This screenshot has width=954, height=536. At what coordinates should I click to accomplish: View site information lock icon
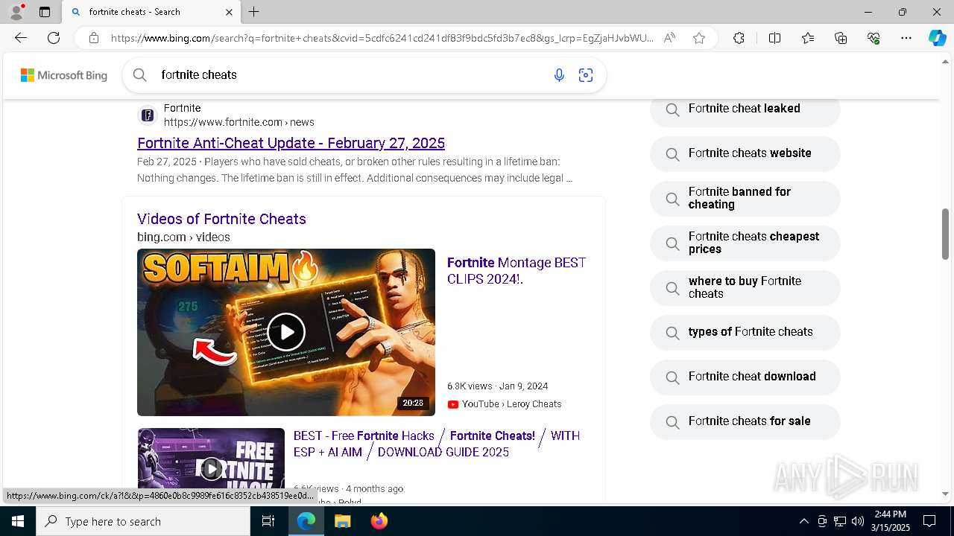tap(94, 38)
